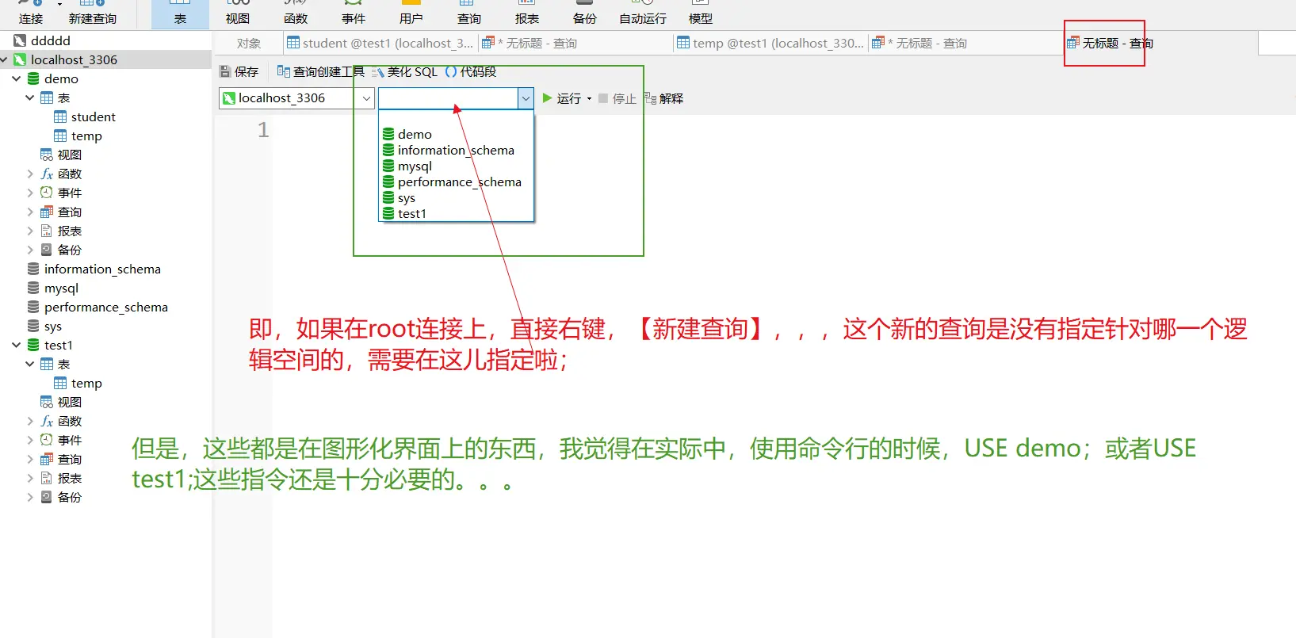Screen dimensions: 1296x638
Task: Open the 代码段 code snippets panel
Action: tap(471, 71)
